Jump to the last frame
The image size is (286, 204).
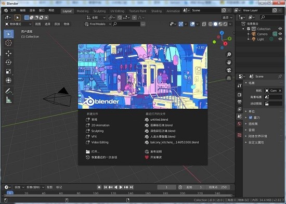132,187
